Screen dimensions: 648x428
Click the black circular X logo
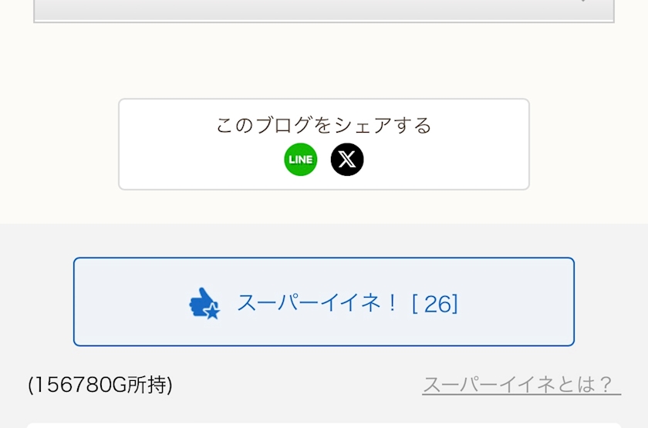pyautogui.click(x=347, y=160)
